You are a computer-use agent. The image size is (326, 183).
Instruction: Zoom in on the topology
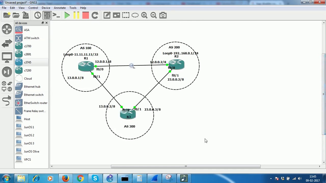coord(144,15)
